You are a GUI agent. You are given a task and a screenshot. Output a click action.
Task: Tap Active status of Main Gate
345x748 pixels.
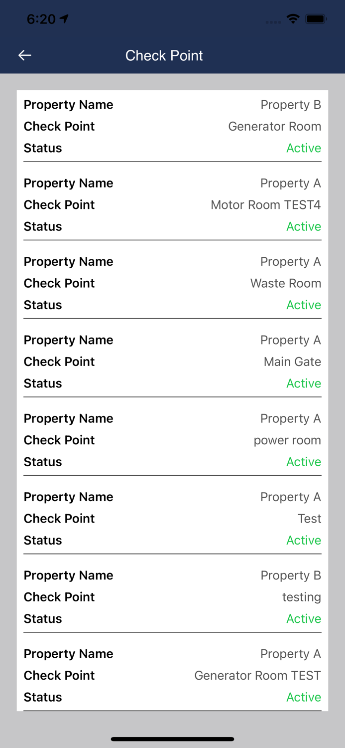click(304, 383)
